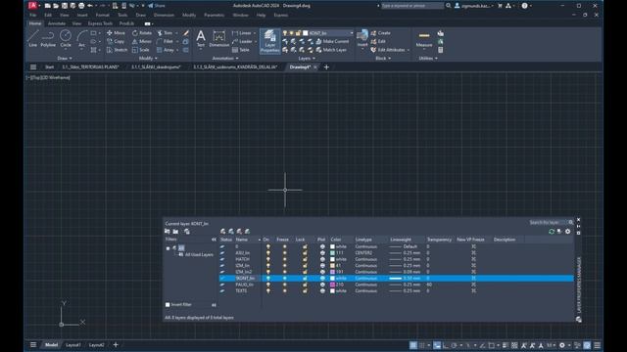Insert a Table from Annotation panel

click(241, 50)
